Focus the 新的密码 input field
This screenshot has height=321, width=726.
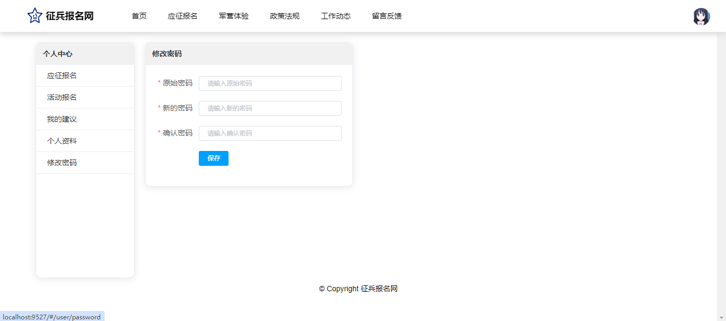pos(270,108)
